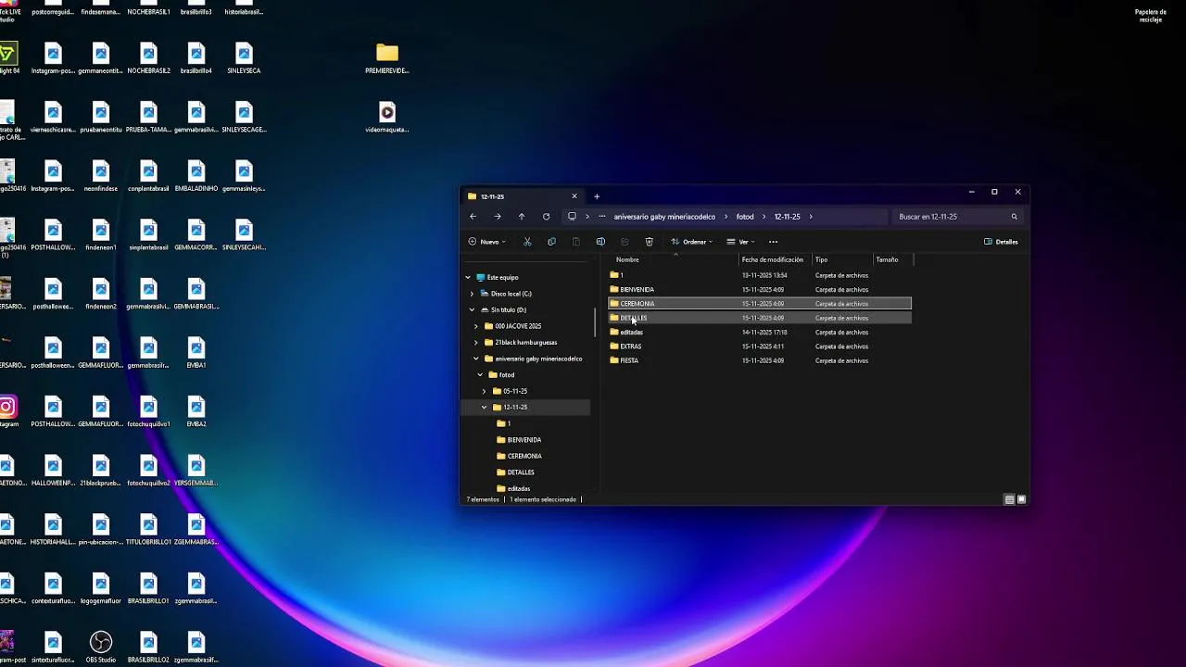Click the Paste toolbar icon
Viewport: 1186px width, 667px height.
coord(575,242)
